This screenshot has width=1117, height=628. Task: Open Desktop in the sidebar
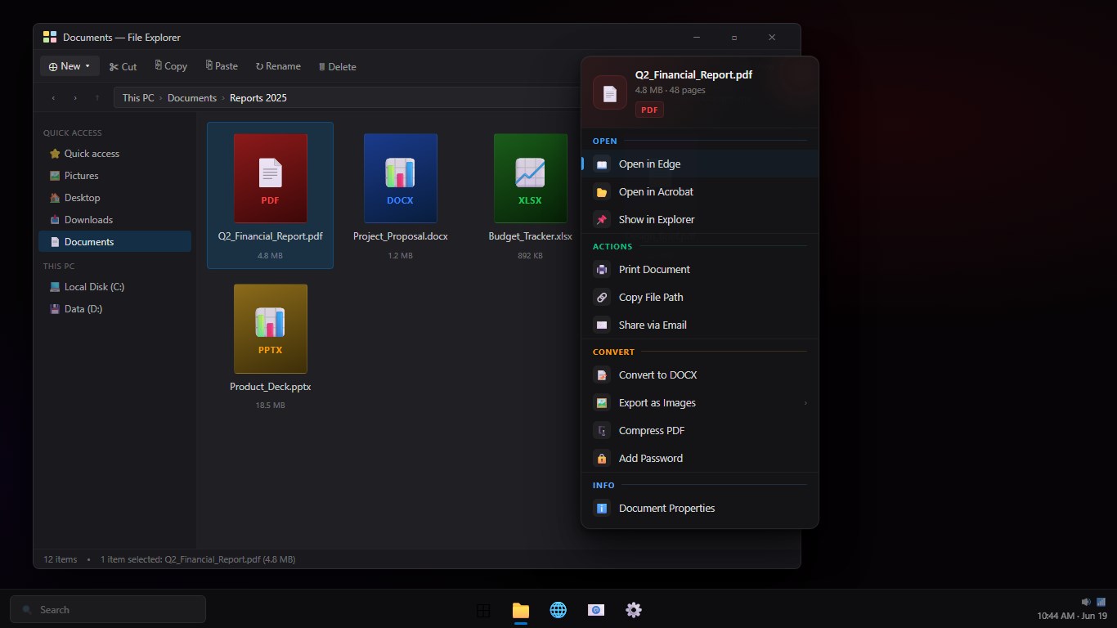tap(114, 198)
